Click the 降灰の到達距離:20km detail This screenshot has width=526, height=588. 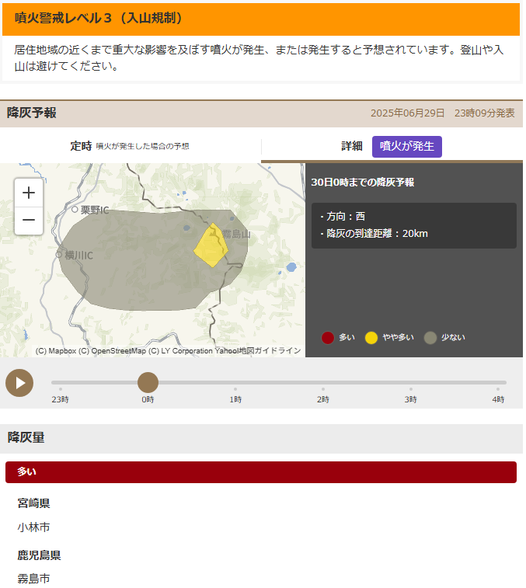(374, 234)
